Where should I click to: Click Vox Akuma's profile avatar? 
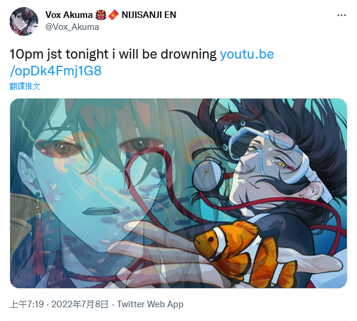coord(24,22)
